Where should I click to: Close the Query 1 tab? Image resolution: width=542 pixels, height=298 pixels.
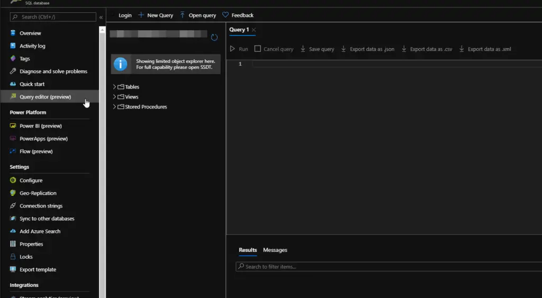pyautogui.click(x=254, y=30)
